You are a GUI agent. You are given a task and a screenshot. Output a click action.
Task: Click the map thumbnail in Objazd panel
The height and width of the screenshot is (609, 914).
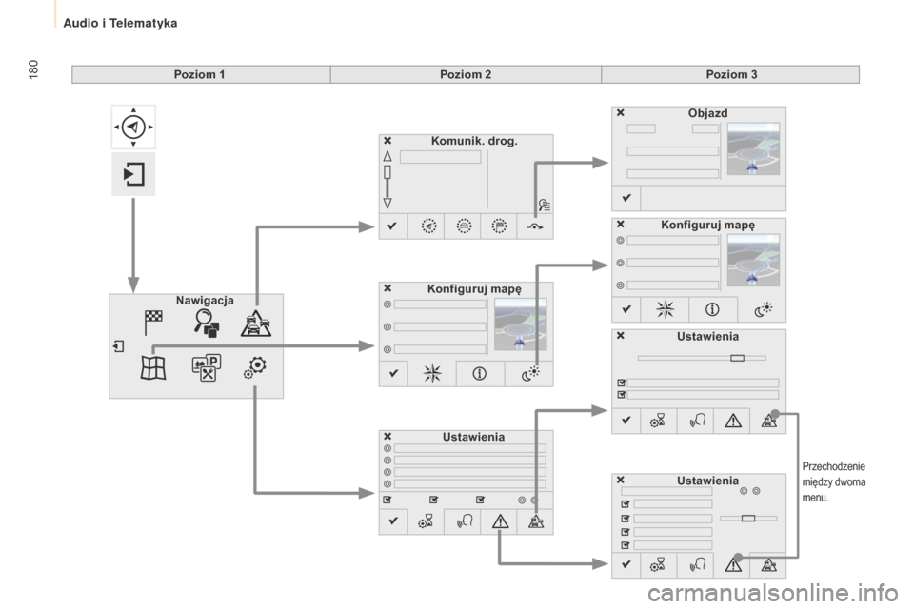click(753, 148)
